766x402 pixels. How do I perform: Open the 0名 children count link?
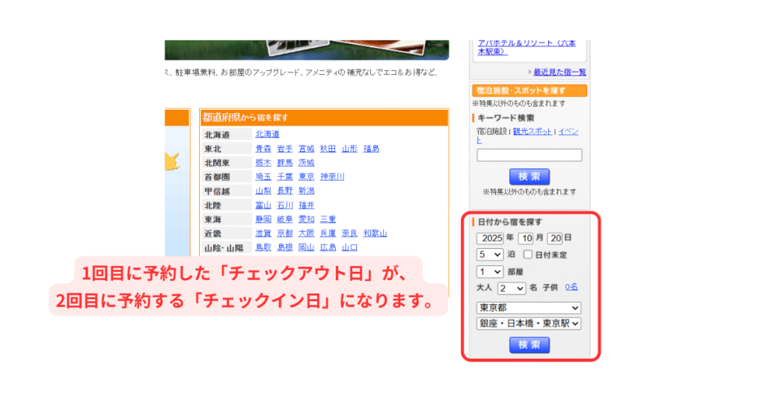click(572, 287)
